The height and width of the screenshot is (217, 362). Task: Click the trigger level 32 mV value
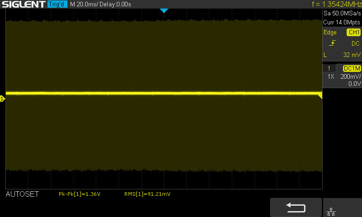[352, 55]
